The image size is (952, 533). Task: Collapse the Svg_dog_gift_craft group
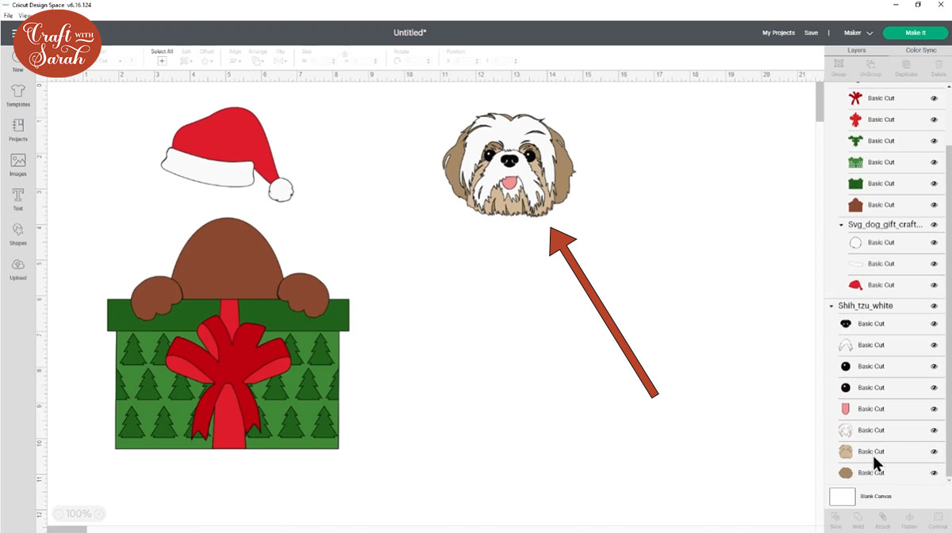[x=842, y=225]
